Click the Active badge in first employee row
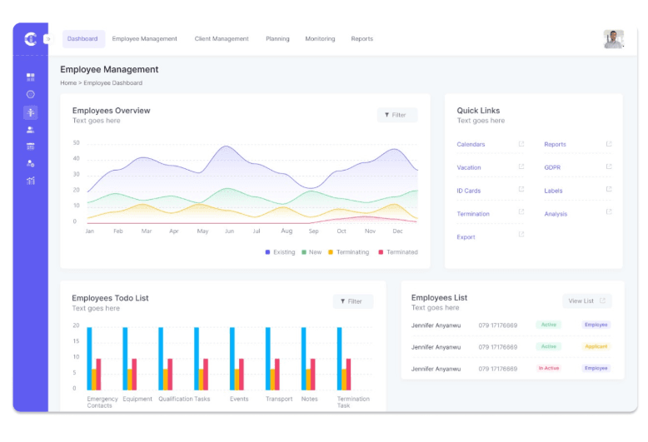The height and width of the screenshot is (442, 648). coord(548,325)
